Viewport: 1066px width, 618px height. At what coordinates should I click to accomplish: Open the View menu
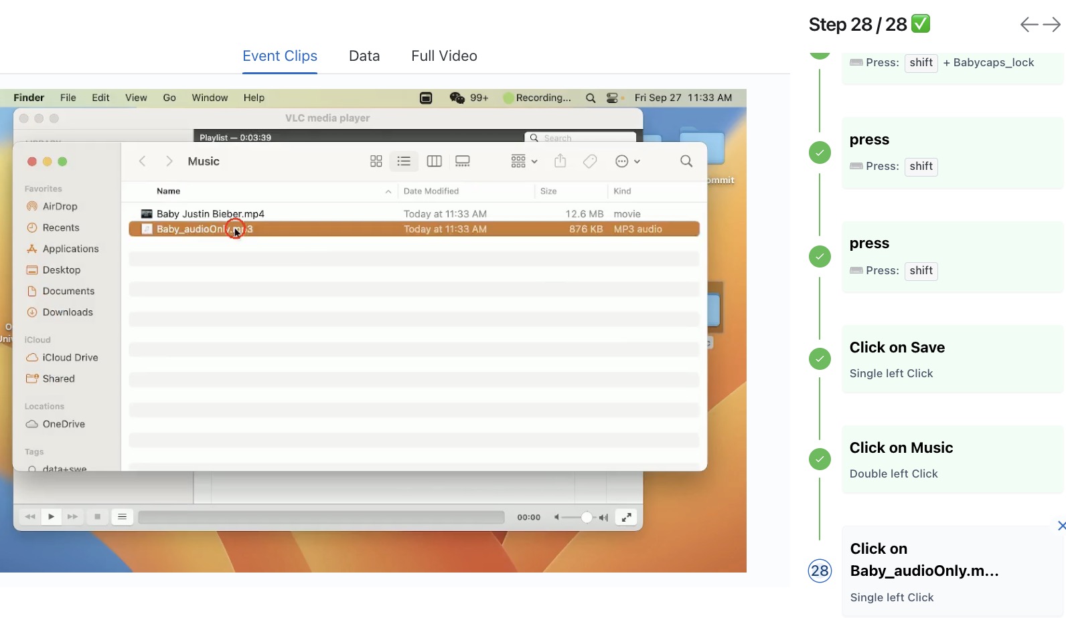coord(136,98)
